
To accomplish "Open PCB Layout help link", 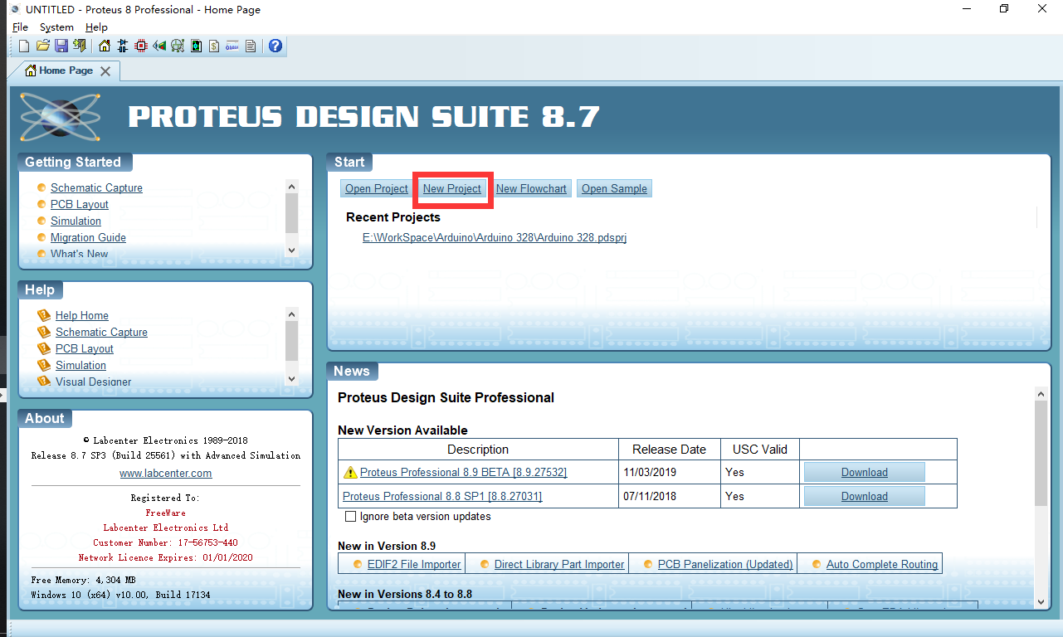I will (85, 348).
